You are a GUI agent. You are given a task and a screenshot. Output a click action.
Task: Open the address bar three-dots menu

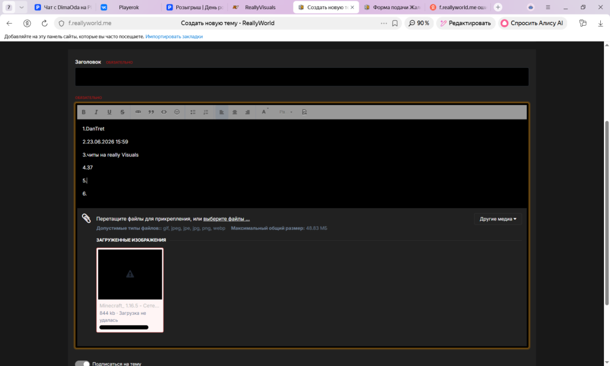tap(384, 23)
